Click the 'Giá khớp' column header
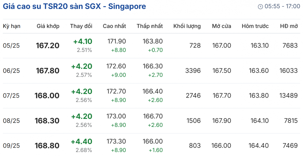 tap(48, 26)
